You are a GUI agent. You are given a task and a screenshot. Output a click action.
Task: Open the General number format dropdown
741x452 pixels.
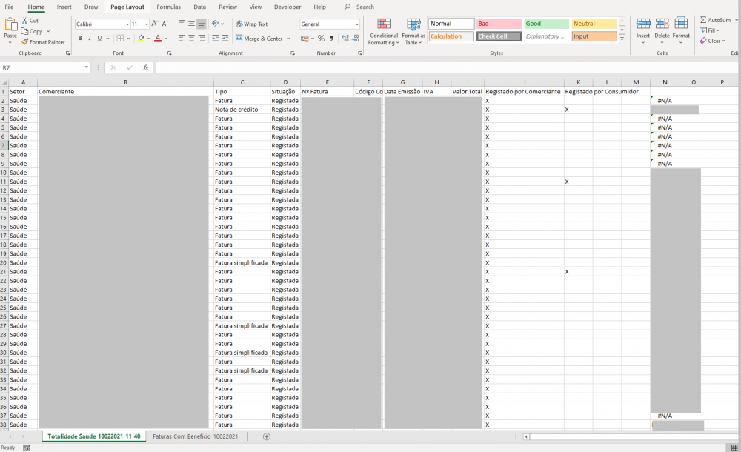pyautogui.click(x=357, y=24)
